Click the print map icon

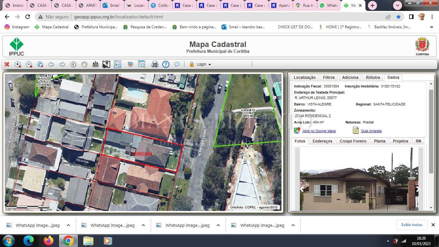click(155, 64)
